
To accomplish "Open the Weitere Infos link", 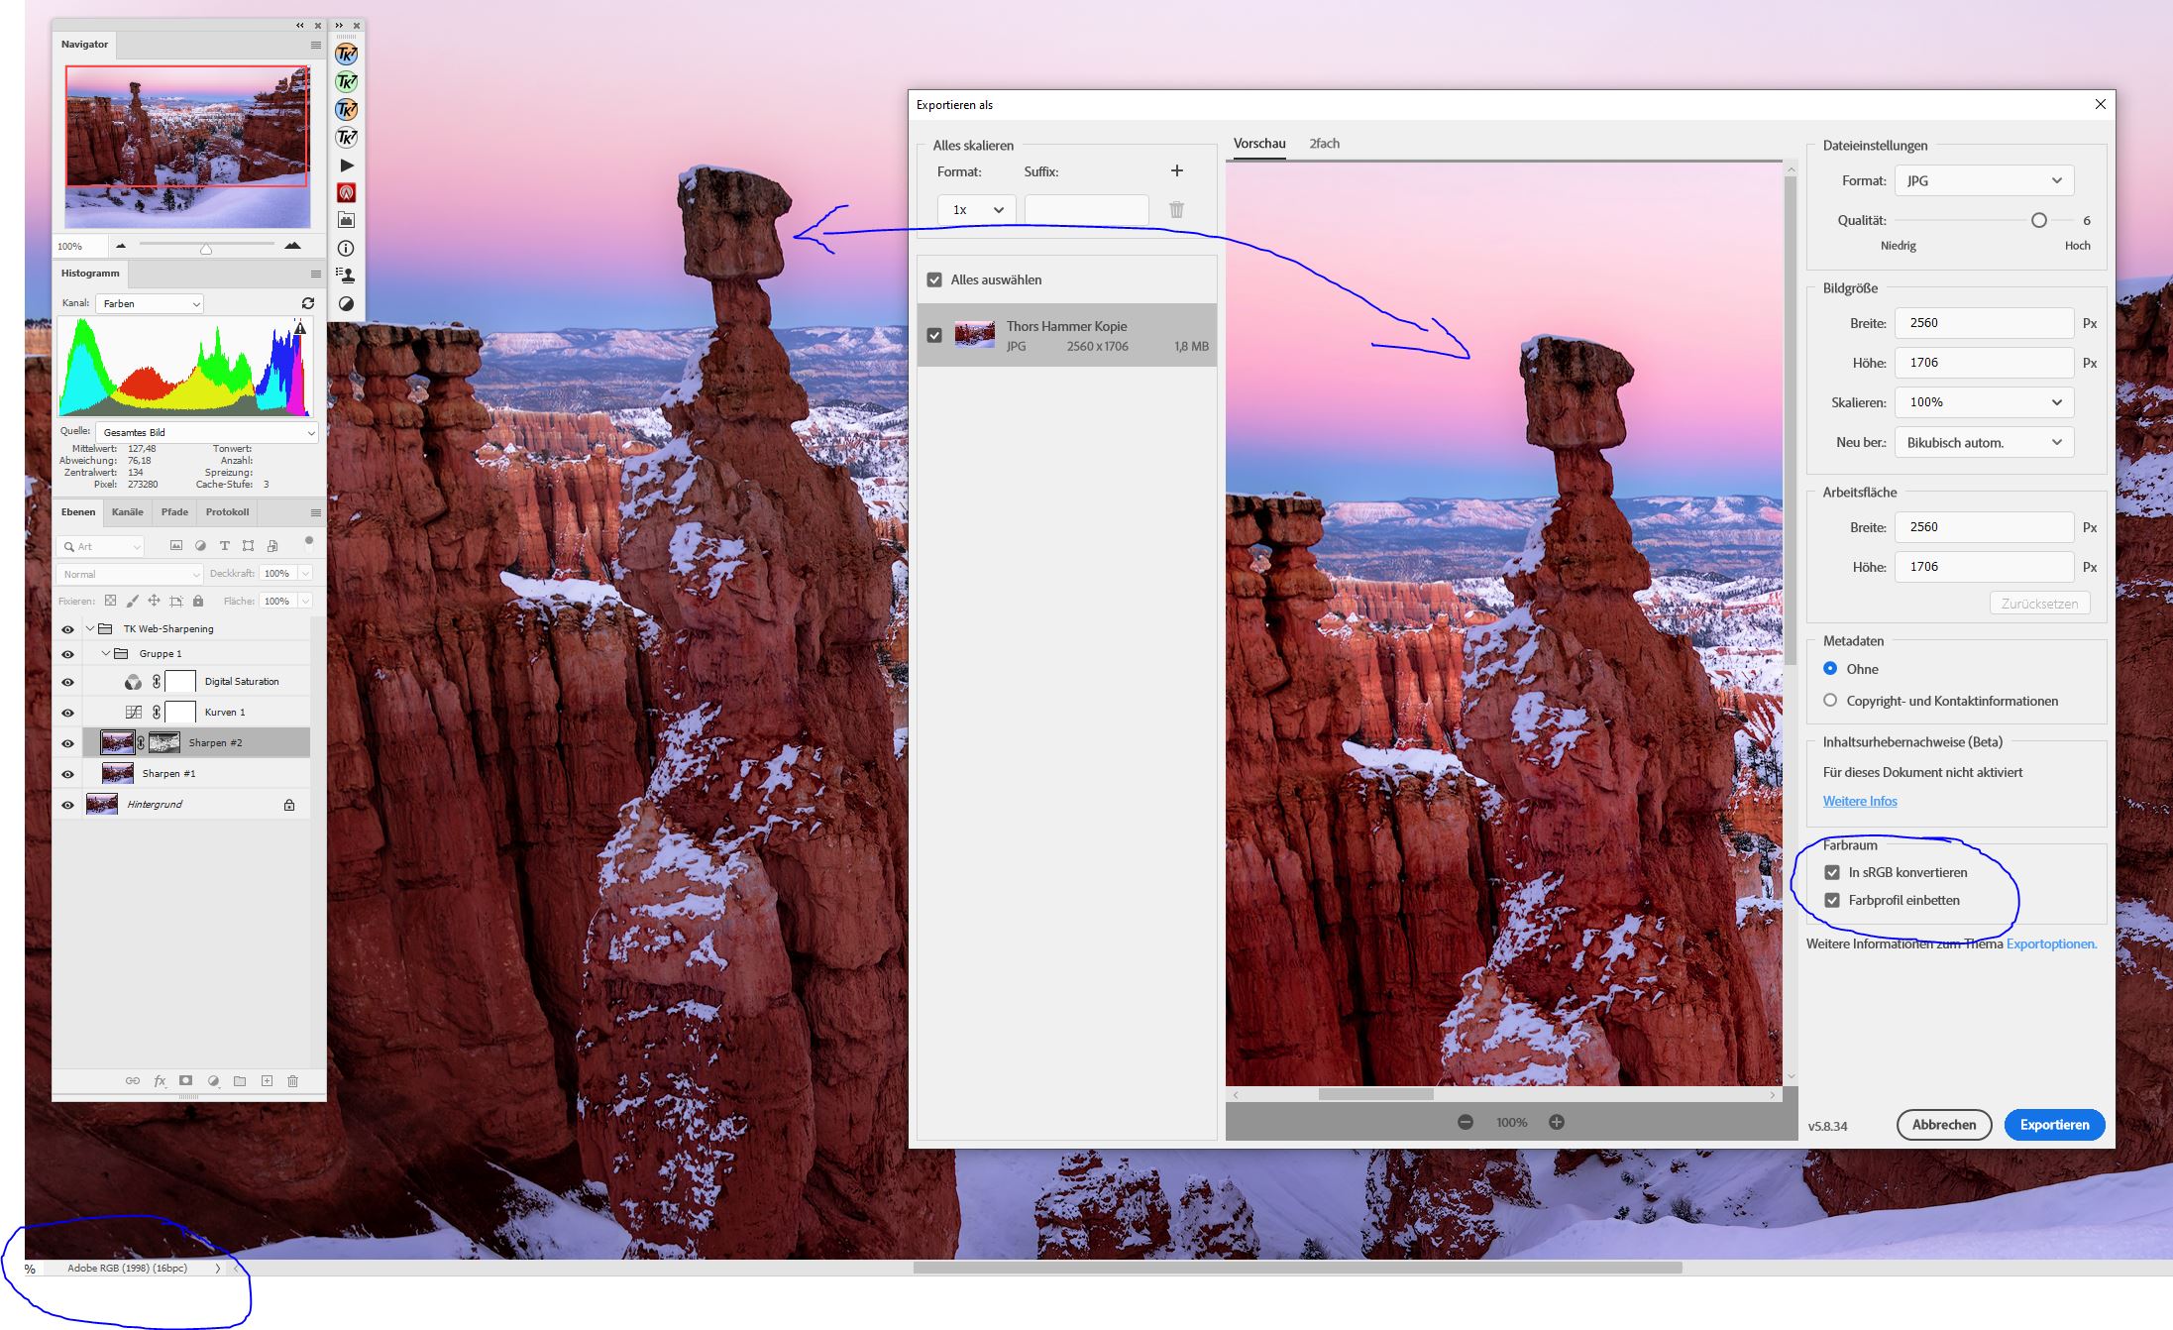I will point(1859,801).
